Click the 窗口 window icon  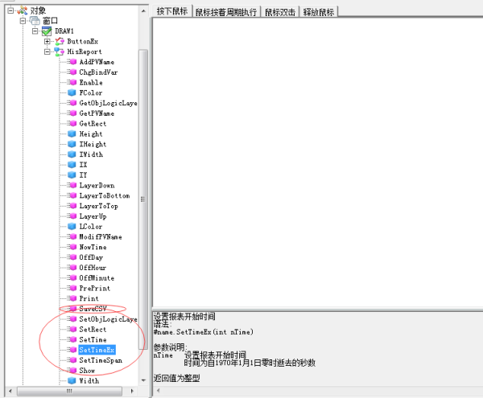(35, 21)
